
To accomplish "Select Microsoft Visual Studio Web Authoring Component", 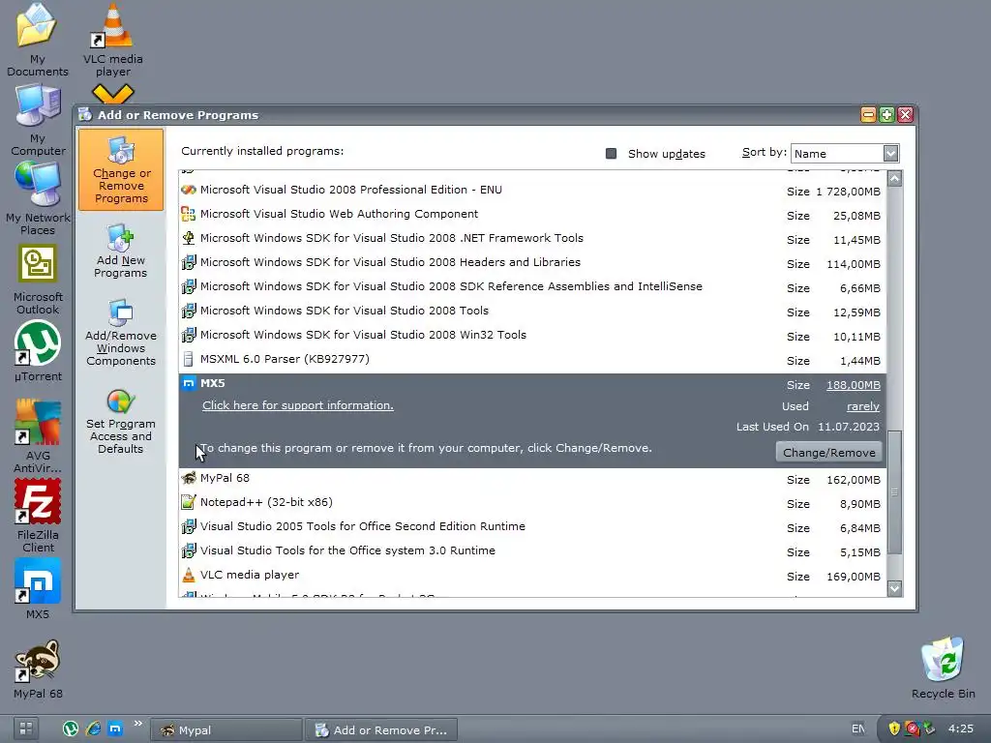I will coord(532,214).
